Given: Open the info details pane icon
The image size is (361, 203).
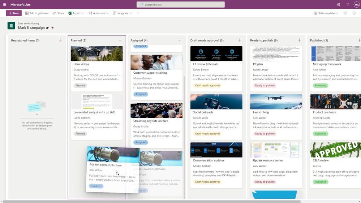Looking at the screenshot, I should [x=354, y=13].
